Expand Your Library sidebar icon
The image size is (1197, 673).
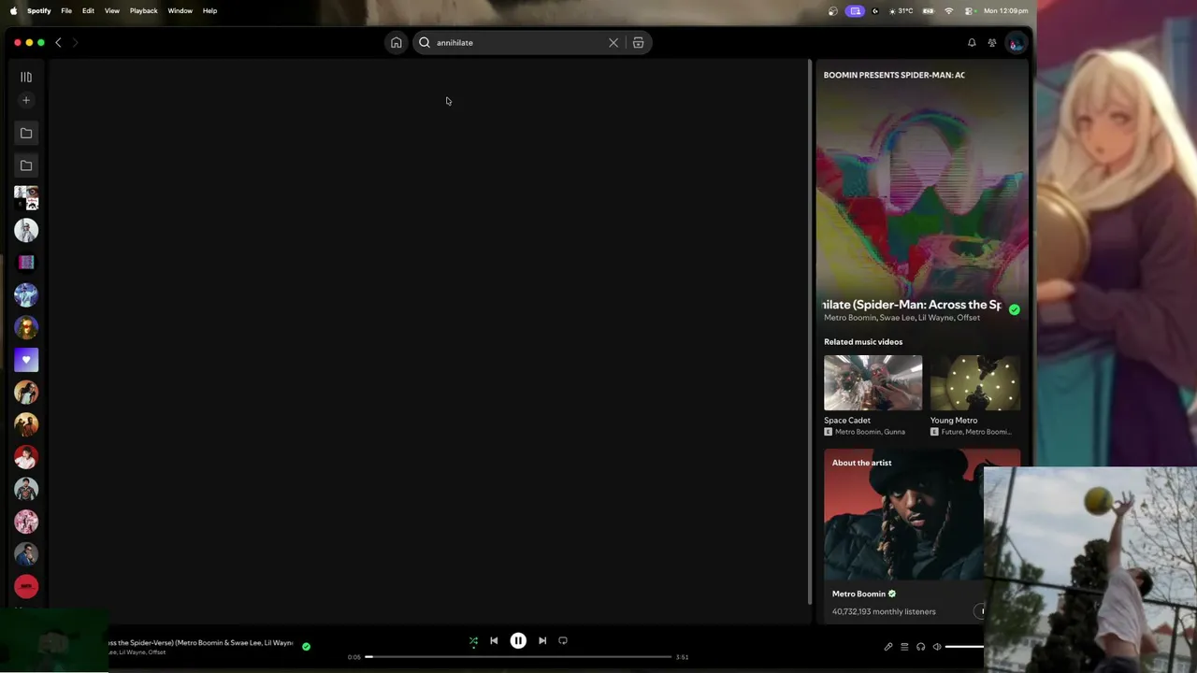pos(26,77)
